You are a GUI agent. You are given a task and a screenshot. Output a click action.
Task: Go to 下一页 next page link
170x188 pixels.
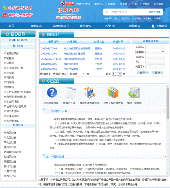pos(86,74)
